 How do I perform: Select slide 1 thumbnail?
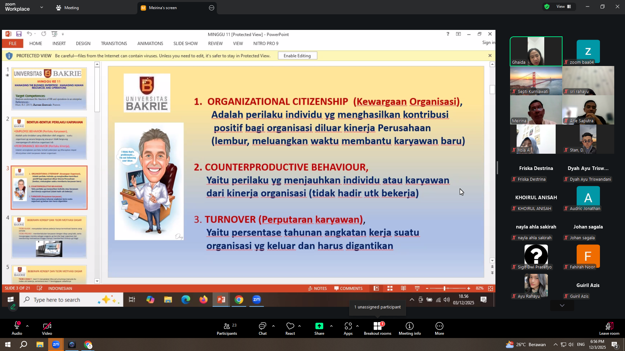tap(49, 89)
